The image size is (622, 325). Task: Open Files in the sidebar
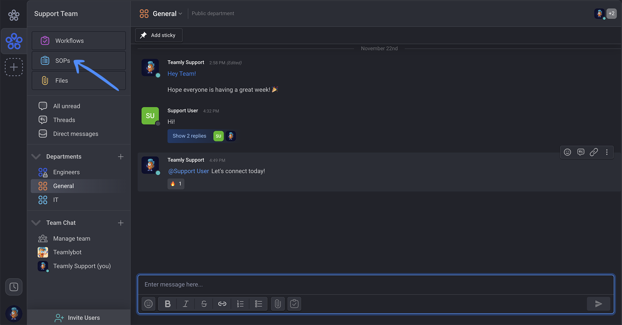[x=79, y=81]
